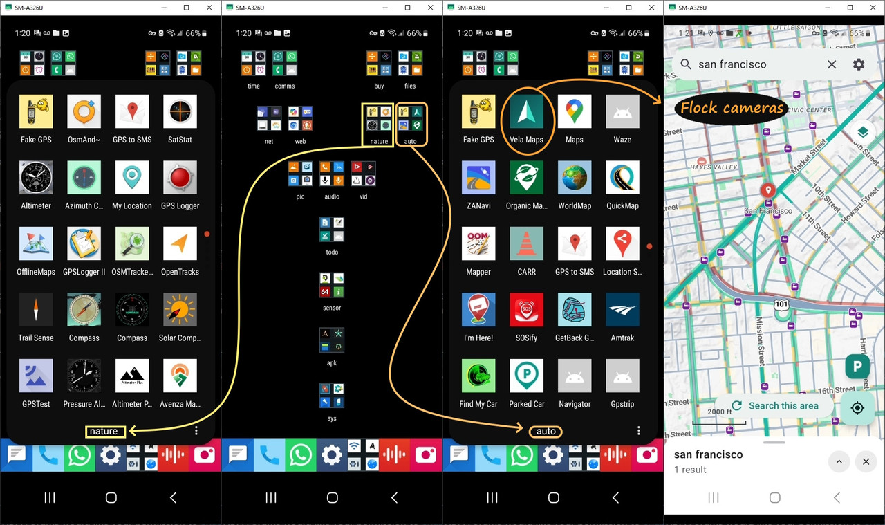Launch the Azimuth Compass app
The image size is (885, 525).
click(84, 178)
